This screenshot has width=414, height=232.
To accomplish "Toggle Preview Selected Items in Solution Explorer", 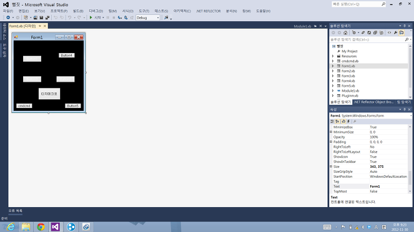I will [x=402, y=32].
